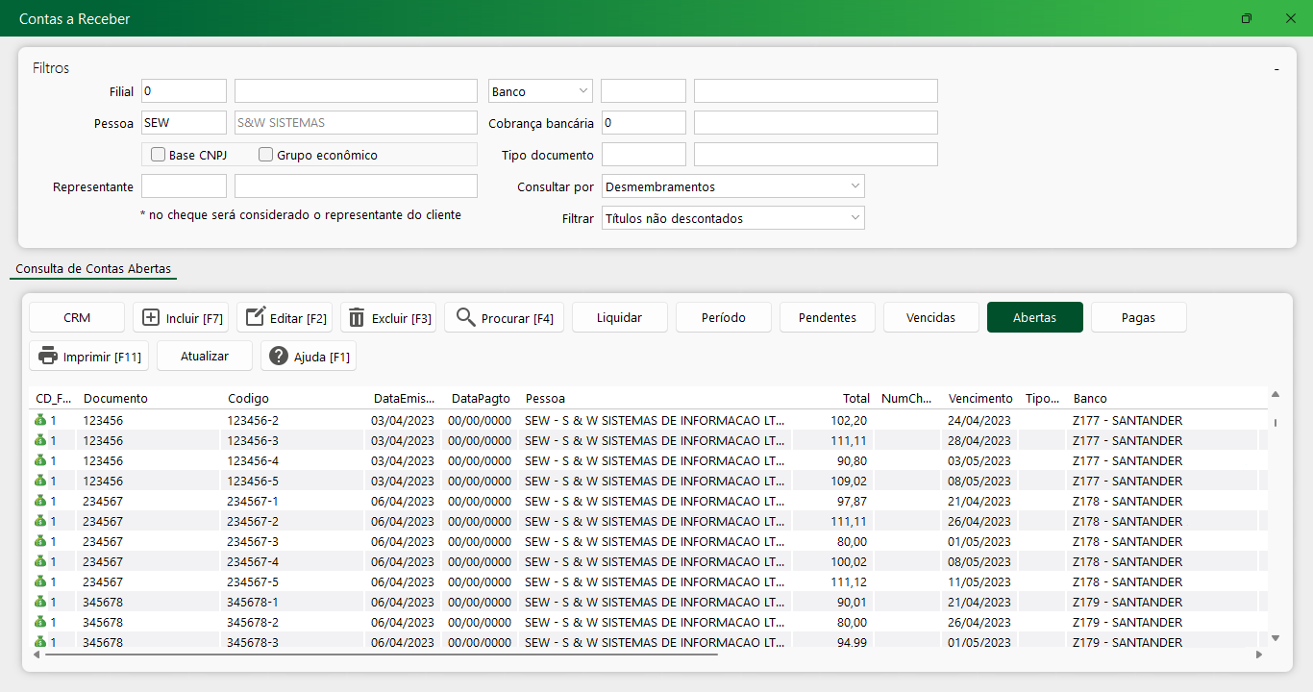Click money bag icon on row 234567-1
This screenshot has height=692, width=1313.
point(40,501)
